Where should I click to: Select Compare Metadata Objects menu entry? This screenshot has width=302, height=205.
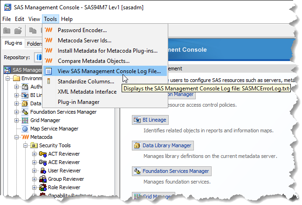pyautogui.click(x=105, y=61)
